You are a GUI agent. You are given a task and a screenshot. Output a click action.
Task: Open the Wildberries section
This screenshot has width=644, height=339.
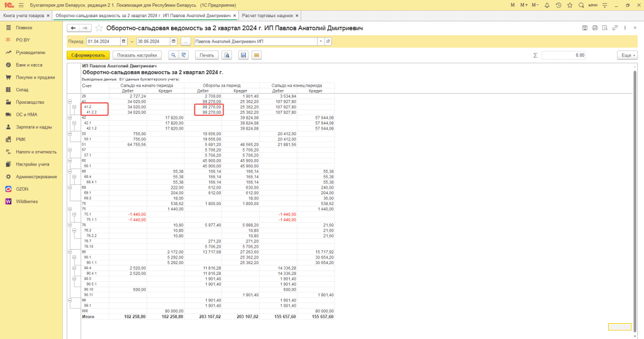26,201
